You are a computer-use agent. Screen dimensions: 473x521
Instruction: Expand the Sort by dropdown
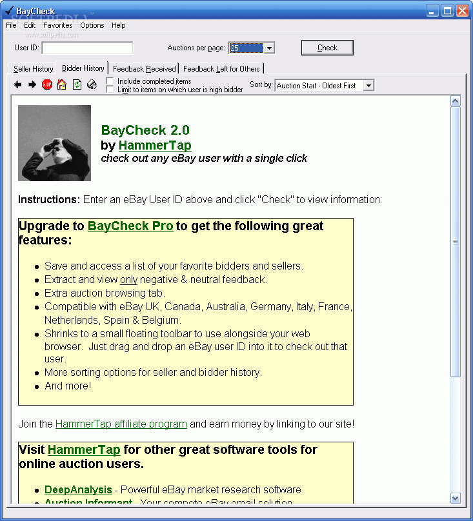[x=368, y=86]
